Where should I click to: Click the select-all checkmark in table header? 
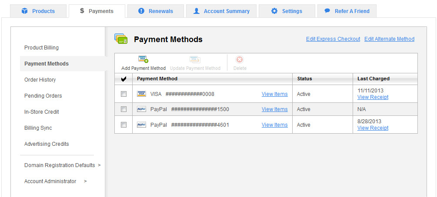(123, 79)
